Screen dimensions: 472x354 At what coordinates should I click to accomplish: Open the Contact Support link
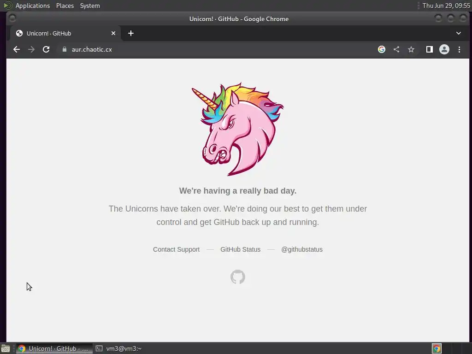point(177,249)
